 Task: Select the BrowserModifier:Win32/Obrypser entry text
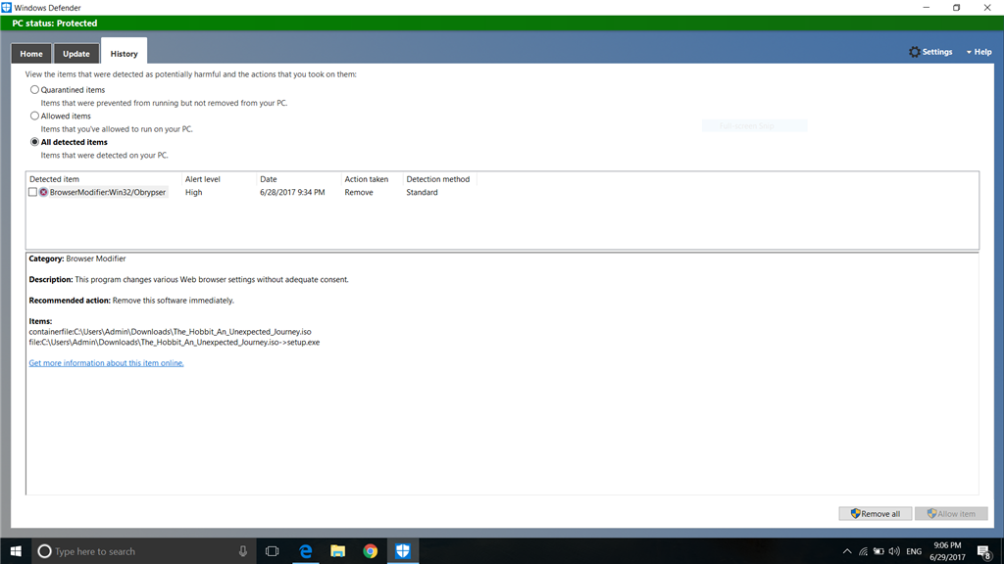point(108,192)
